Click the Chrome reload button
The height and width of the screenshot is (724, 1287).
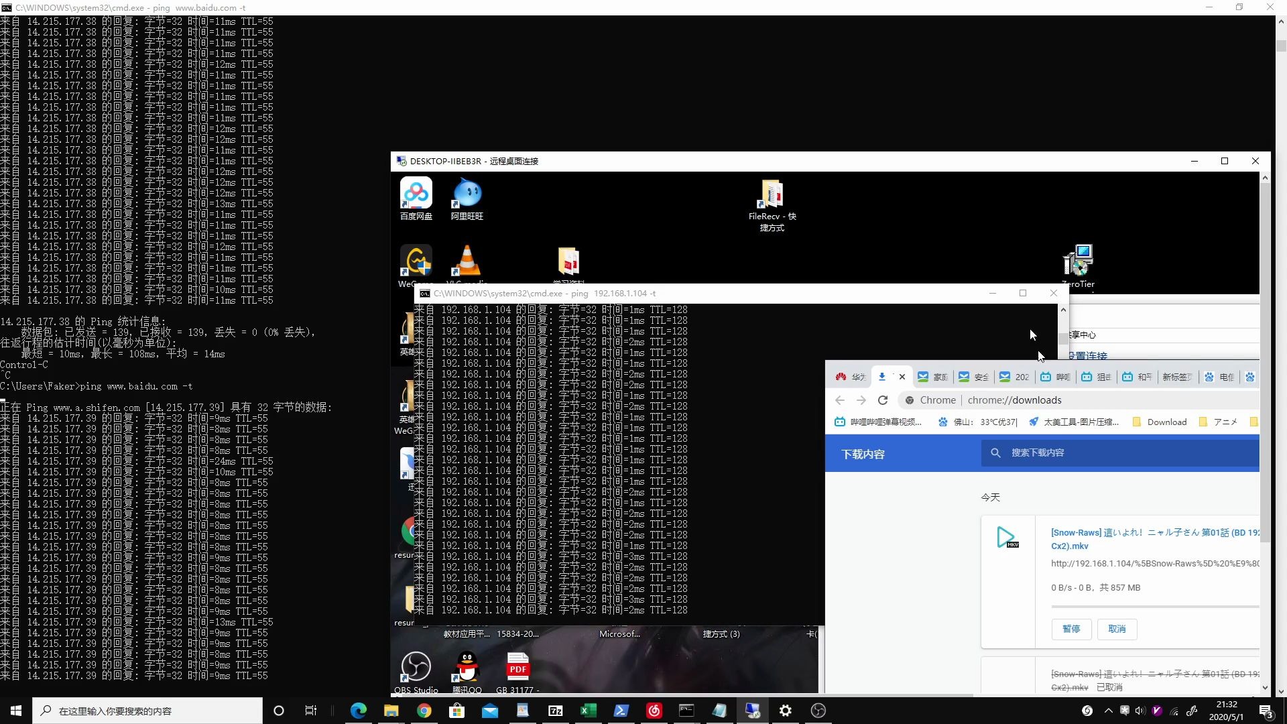click(883, 400)
